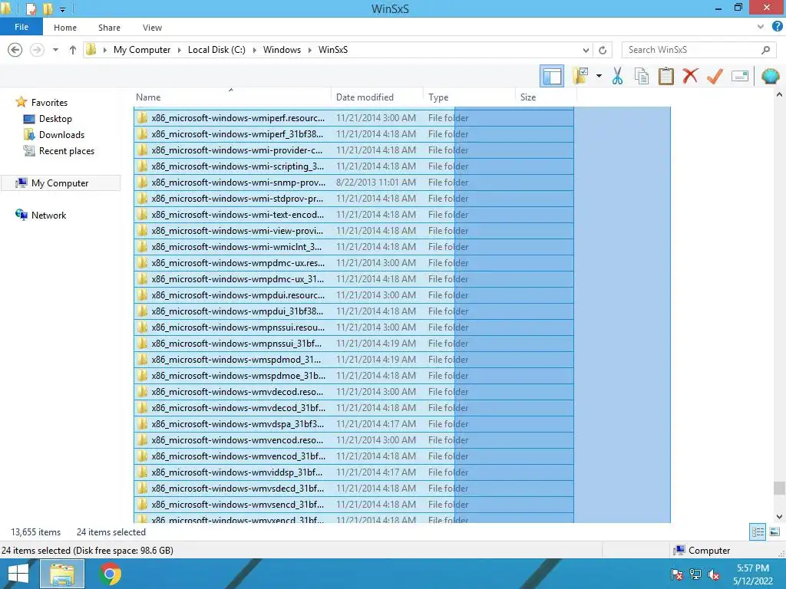Click the card-shaped icon after the checkmark
The image size is (786, 589).
coord(740,76)
